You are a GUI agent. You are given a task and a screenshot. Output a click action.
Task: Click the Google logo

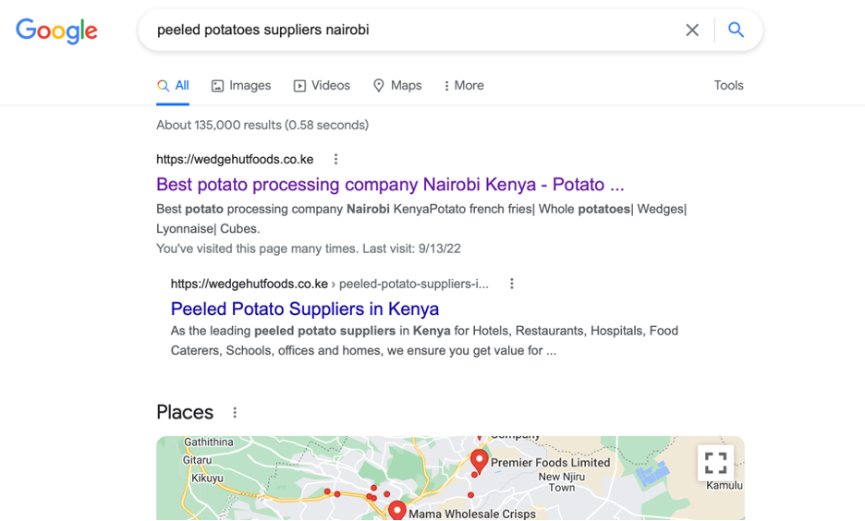point(56,30)
